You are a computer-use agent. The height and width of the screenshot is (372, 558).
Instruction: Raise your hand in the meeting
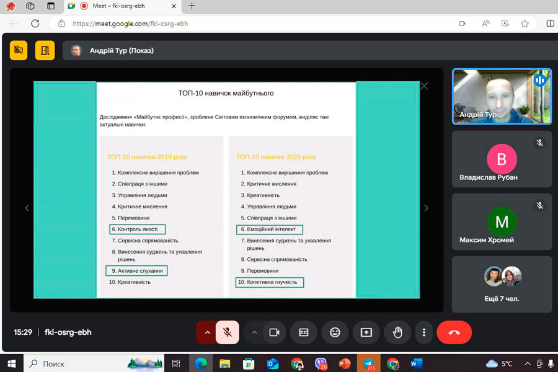pyautogui.click(x=397, y=332)
